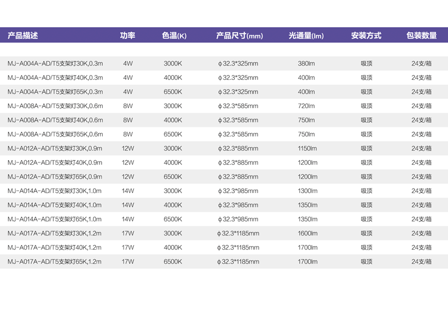Viewport: 448px width, 321px height.
Task: Select the 1150lm luminous flux cell
Action: coord(307,148)
